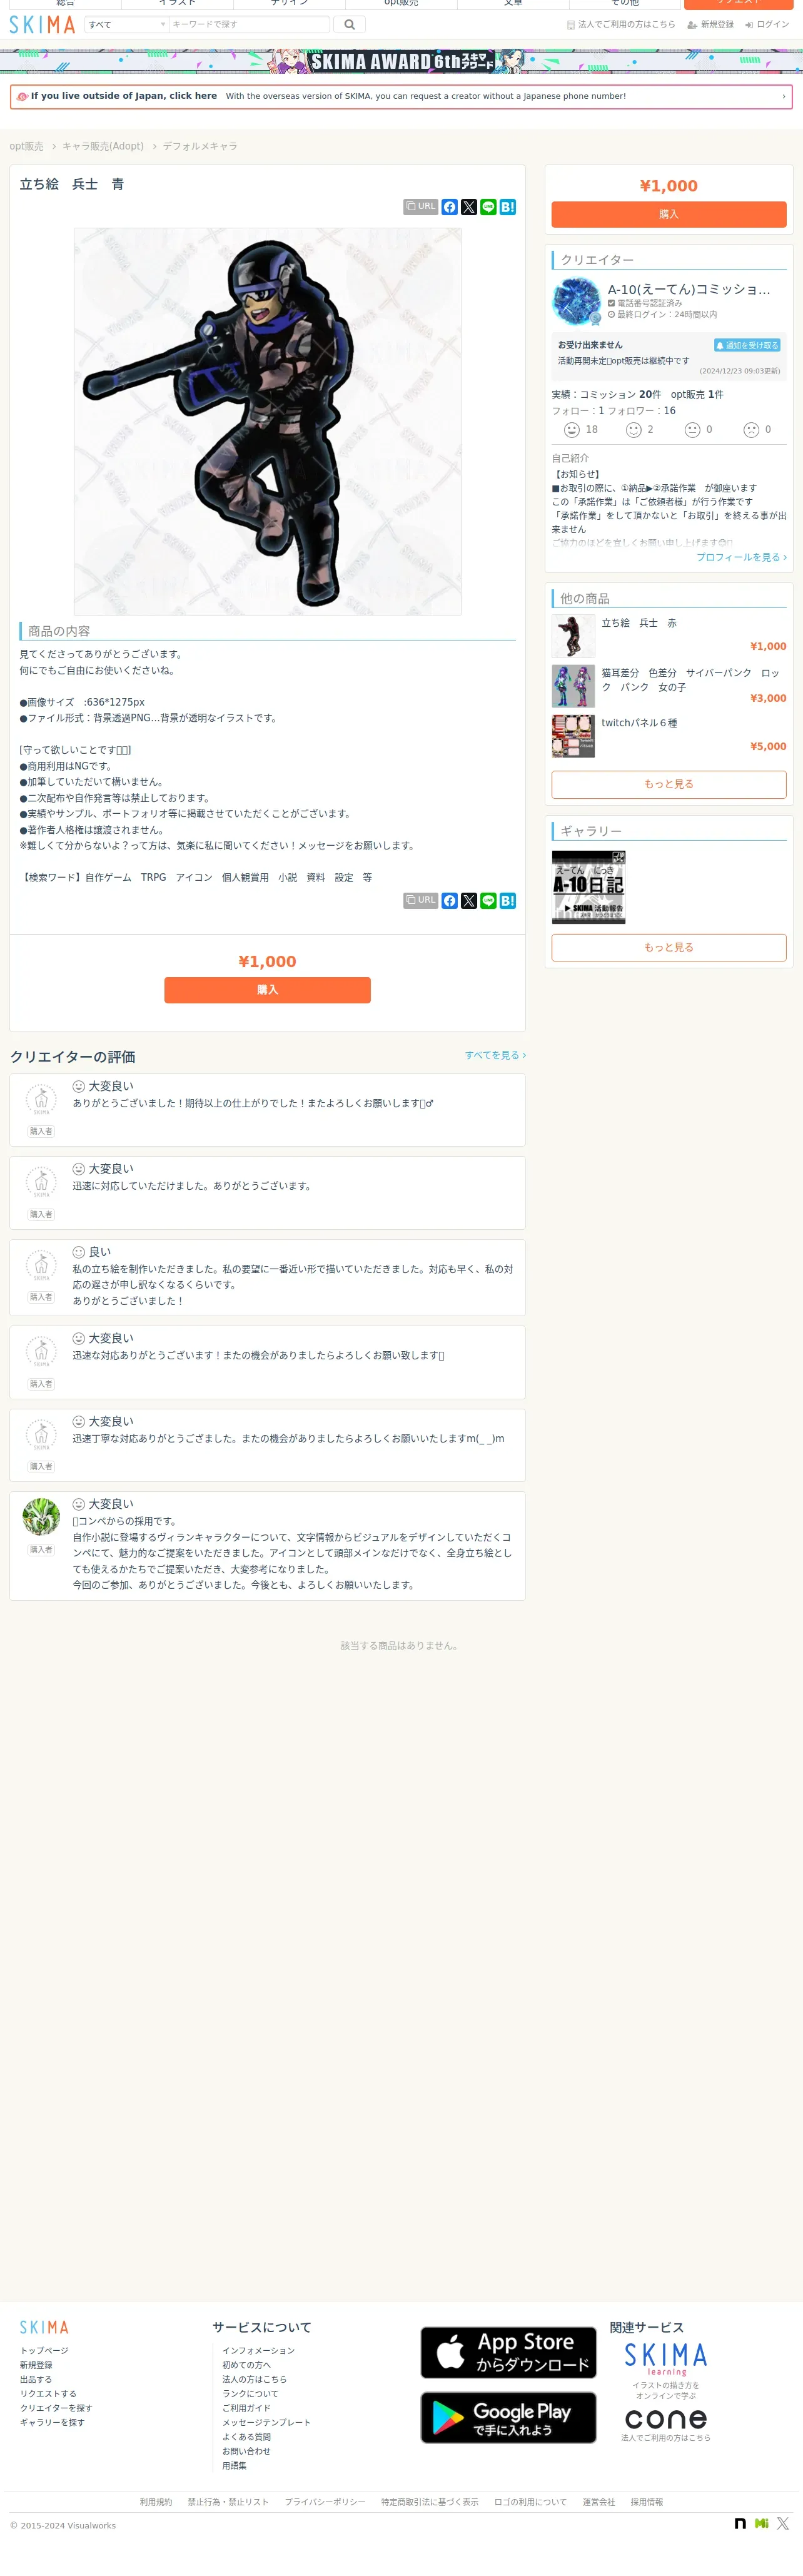This screenshot has width=803, height=2576.
Task: Click the App Store download badge
Action: point(508,2352)
